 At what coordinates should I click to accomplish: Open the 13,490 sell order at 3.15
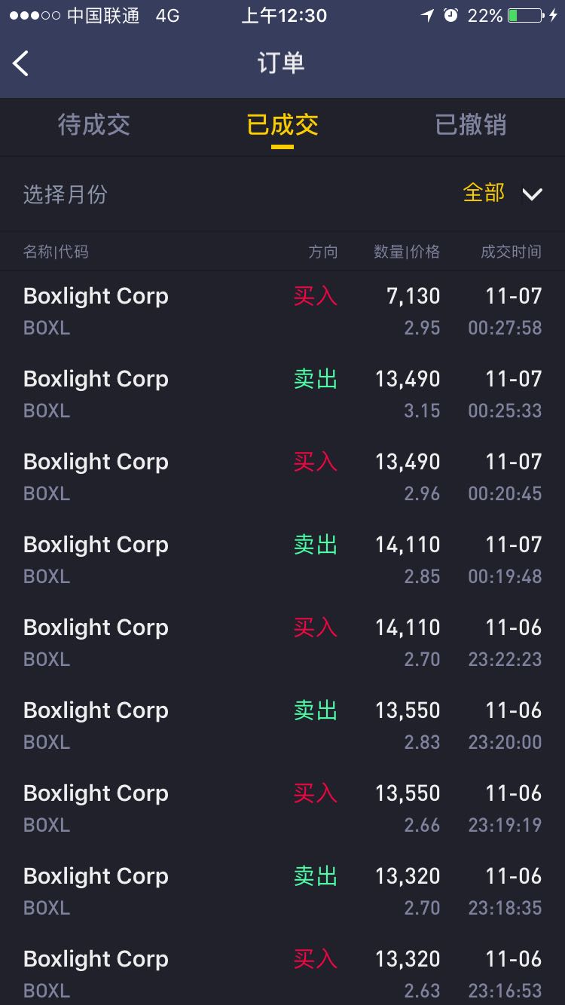tap(282, 394)
